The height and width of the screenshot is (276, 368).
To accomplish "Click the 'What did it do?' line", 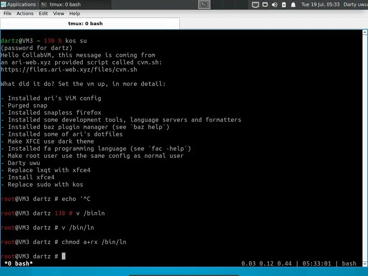I will click(x=83, y=84).
